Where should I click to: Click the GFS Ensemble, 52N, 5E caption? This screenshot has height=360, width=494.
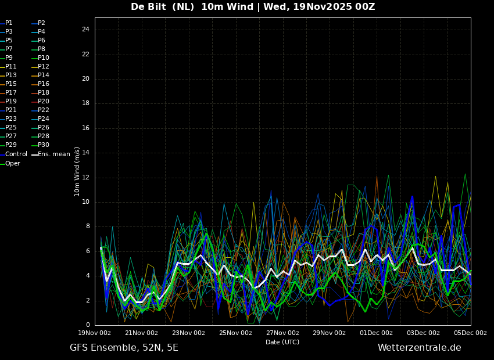tap(124, 348)
